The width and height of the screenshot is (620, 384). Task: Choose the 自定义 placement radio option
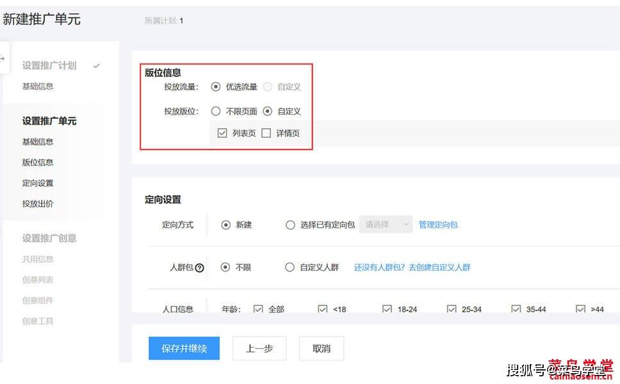pyautogui.click(x=267, y=111)
